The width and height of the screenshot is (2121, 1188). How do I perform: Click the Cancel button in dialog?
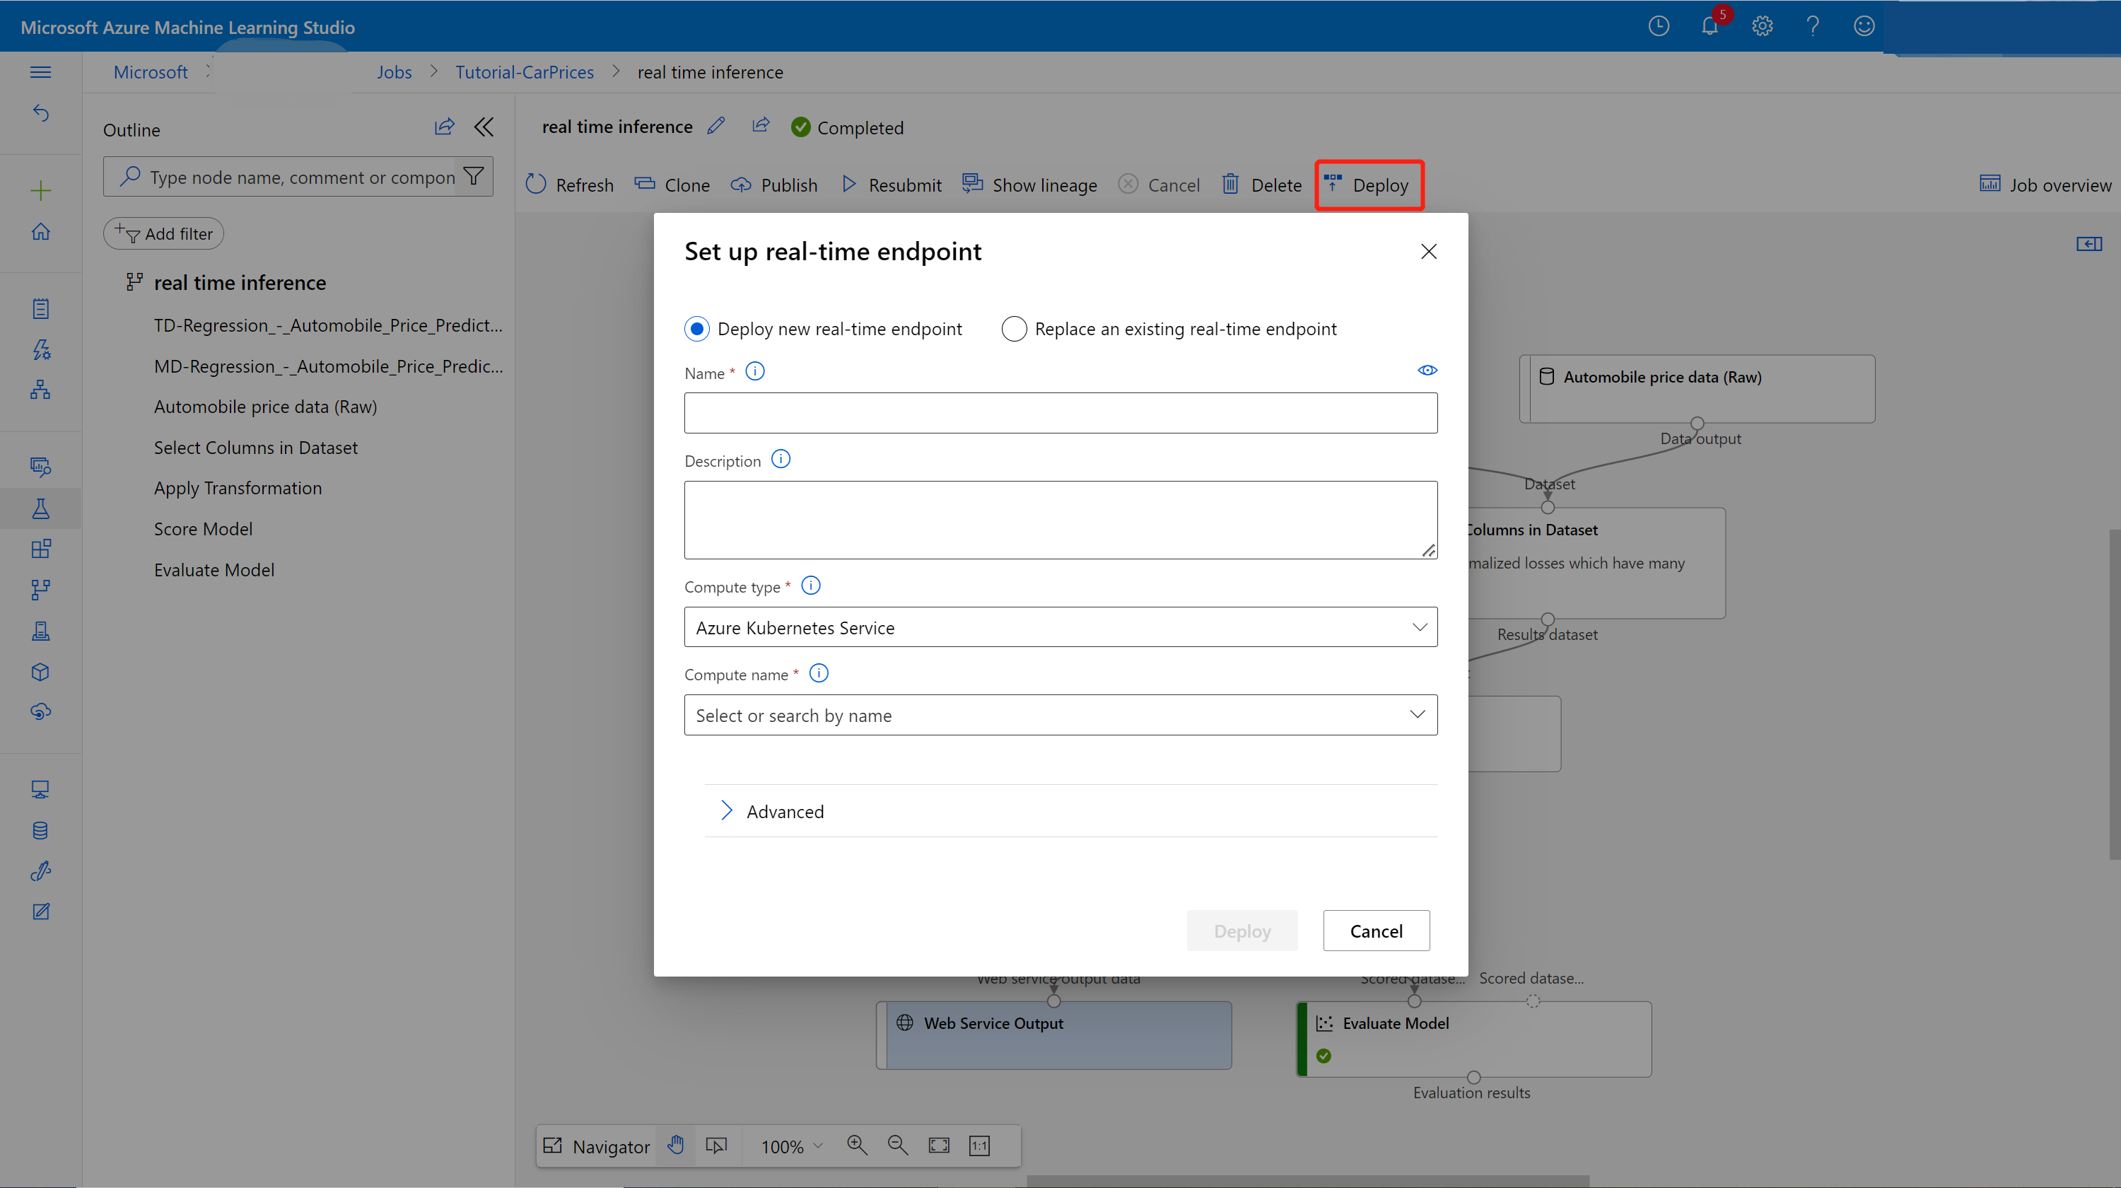pos(1374,930)
